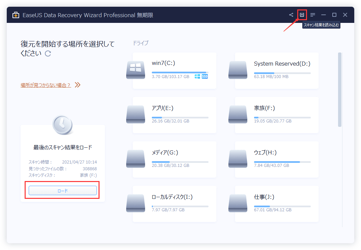Click the refresh icon beside the heading

coord(48,53)
